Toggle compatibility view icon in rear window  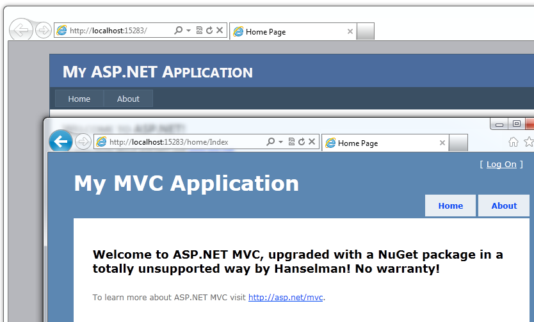(200, 30)
